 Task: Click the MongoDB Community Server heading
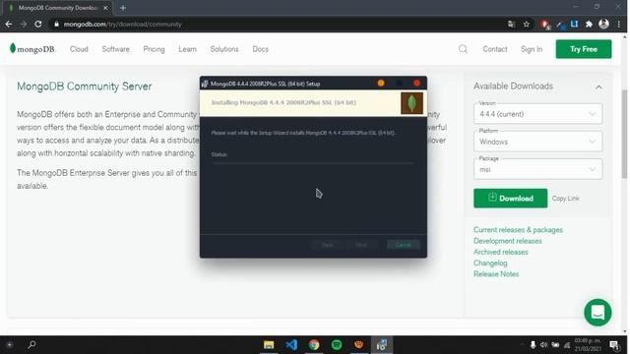[x=85, y=87]
